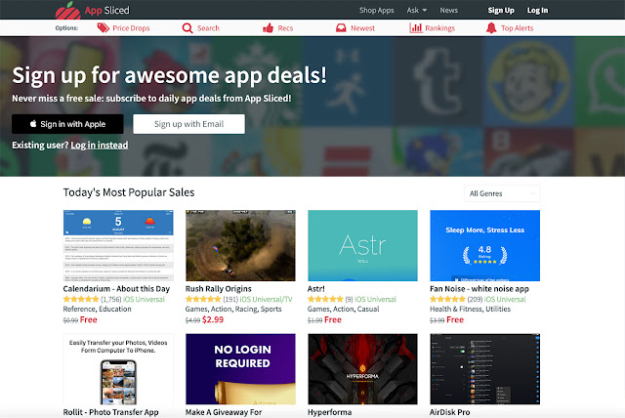Open the AirDisk Pro thumbnail

(485, 369)
